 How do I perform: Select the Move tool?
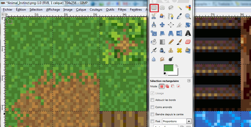pyautogui.click(x=162, y=25)
